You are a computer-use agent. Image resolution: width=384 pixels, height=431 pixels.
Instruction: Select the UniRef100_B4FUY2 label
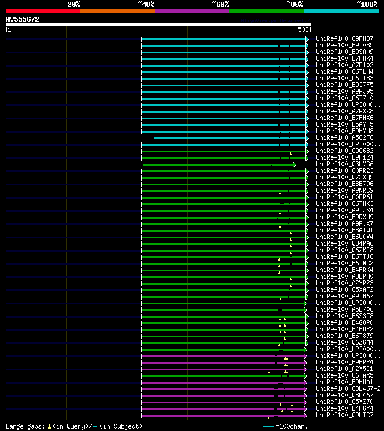(344, 329)
